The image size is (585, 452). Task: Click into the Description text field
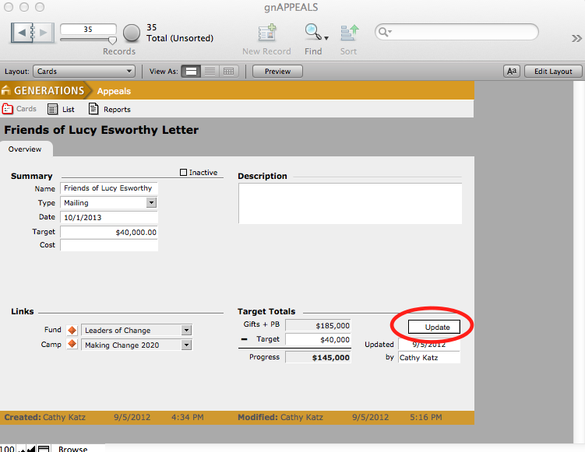click(x=350, y=203)
